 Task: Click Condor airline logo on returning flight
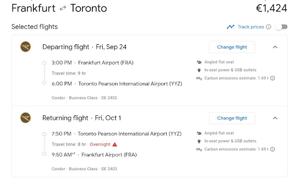click(x=25, y=118)
